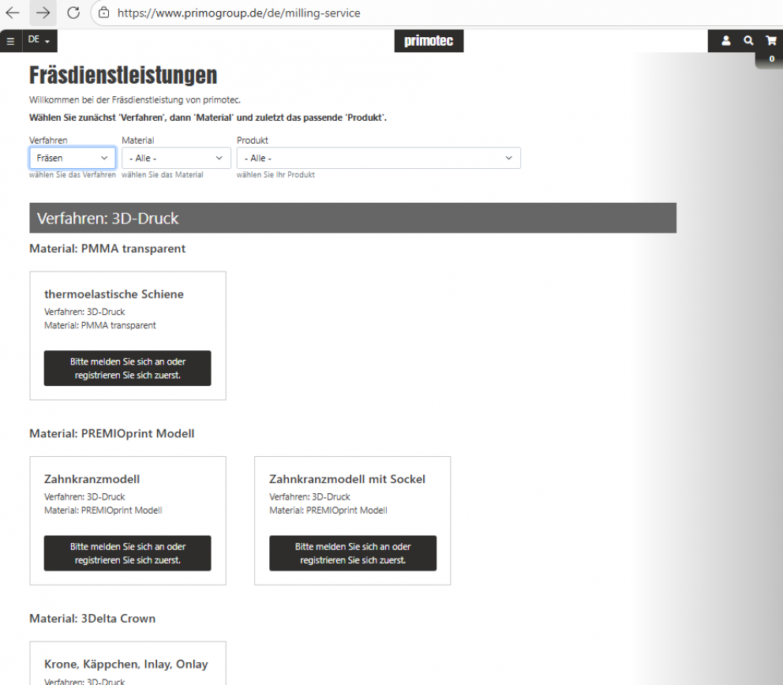Reload the current page
The image size is (783, 685).
(73, 13)
